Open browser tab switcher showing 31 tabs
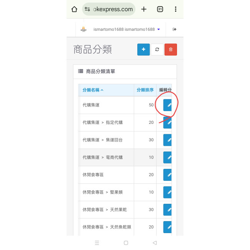The image size is (250, 250). pyautogui.click(x=160, y=9)
